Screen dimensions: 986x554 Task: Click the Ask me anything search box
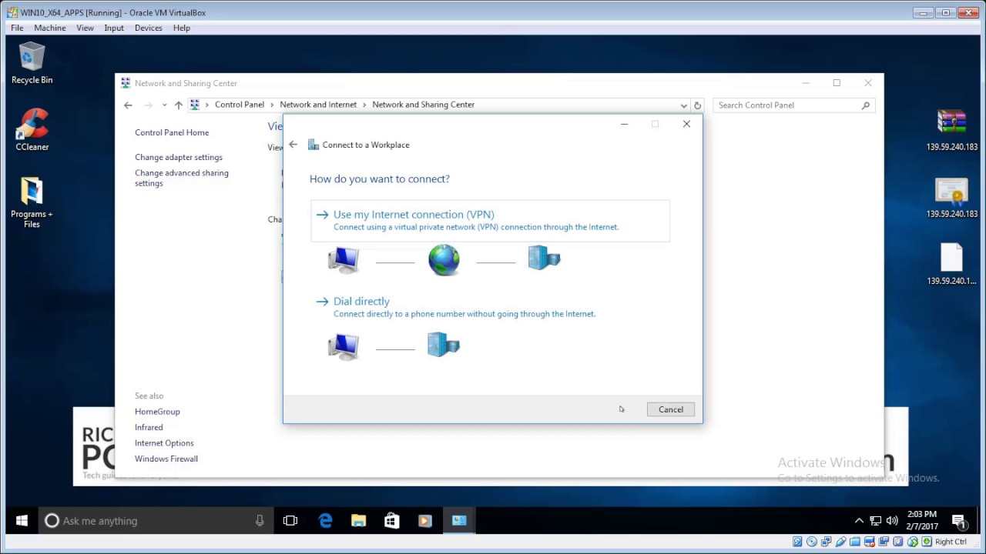154,521
